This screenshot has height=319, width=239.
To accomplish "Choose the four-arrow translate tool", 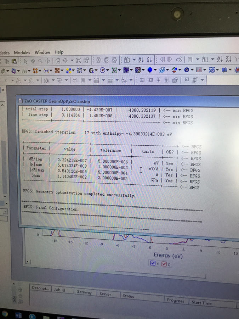I will tap(48, 61).
